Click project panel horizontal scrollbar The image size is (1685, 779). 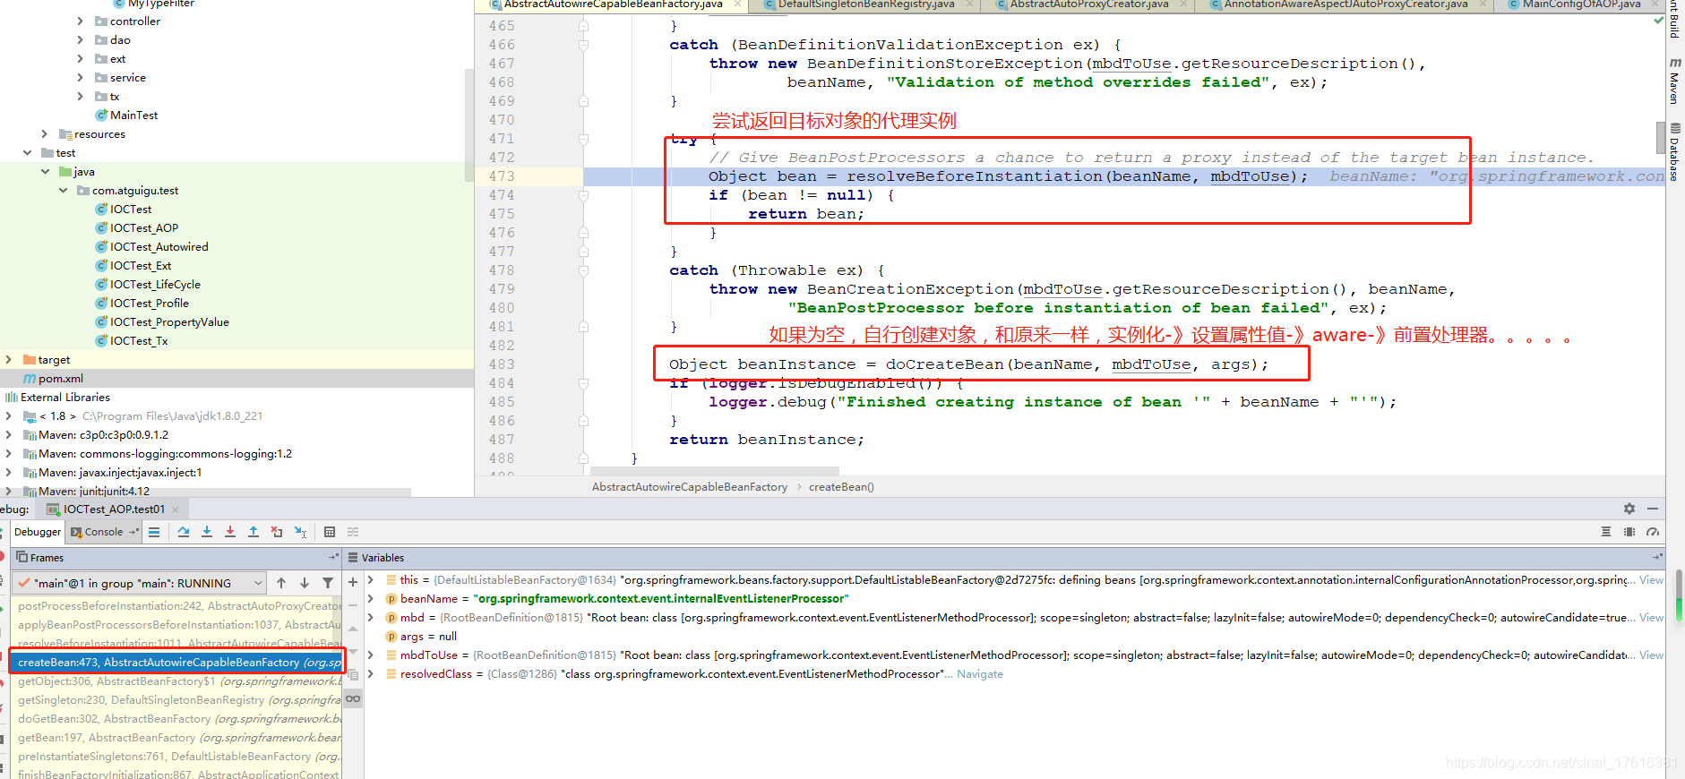tap(206, 492)
